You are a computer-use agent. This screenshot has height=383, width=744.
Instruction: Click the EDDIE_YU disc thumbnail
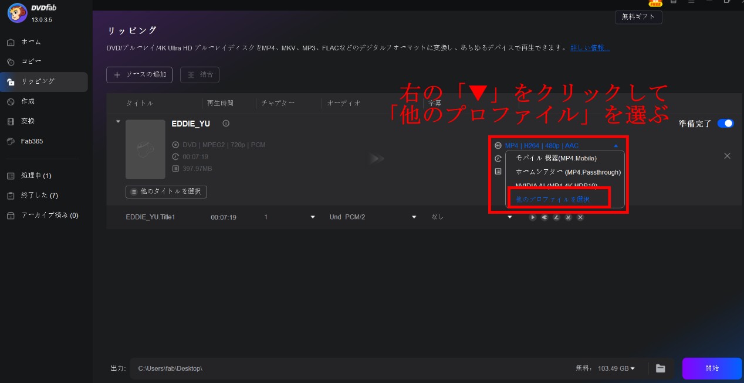coord(146,149)
